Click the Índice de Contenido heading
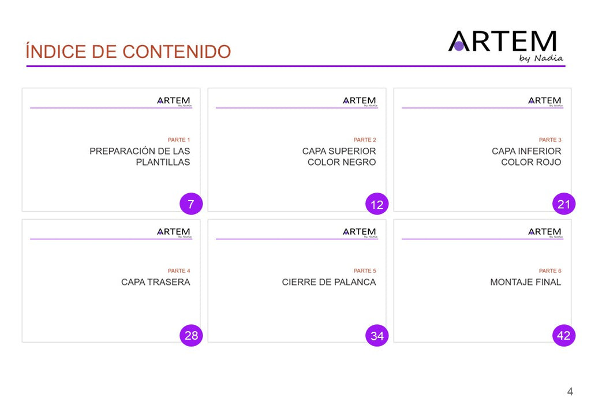The width and height of the screenshot is (591, 409). [128, 51]
